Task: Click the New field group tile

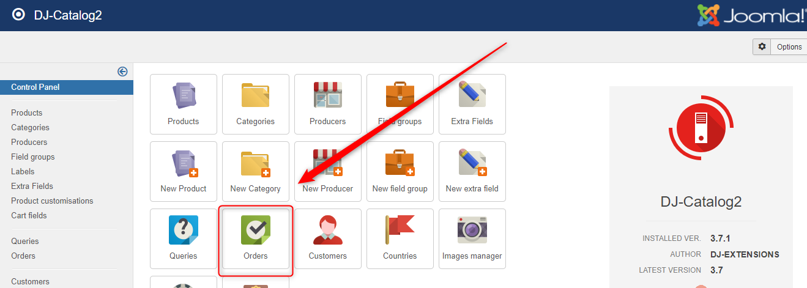Action: [x=400, y=171]
